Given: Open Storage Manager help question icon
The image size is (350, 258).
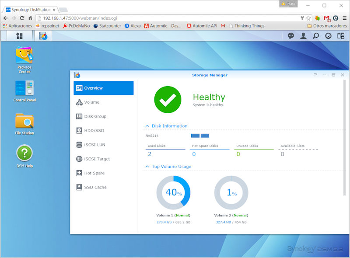Looking at the screenshot, I should click(x=315, y=75).
